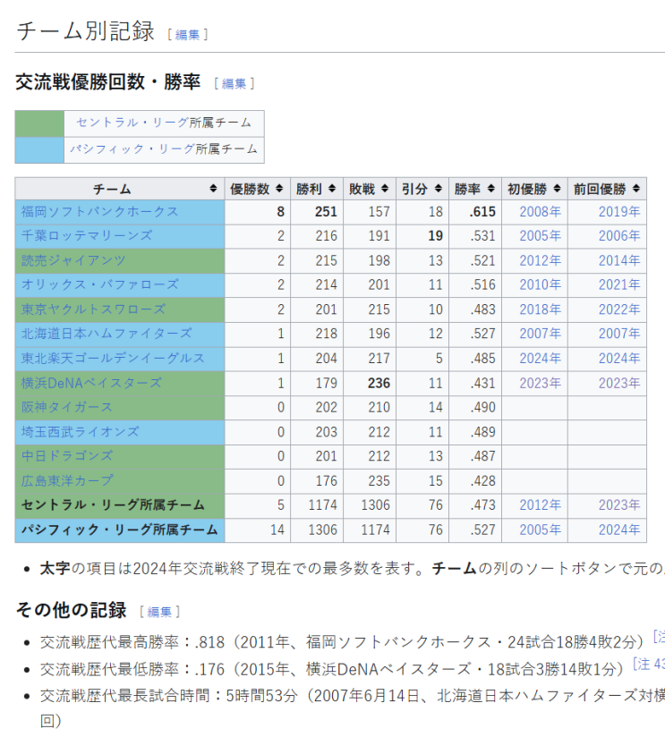Open 2007年 初優勝 link in Nippon-Ham row
Screen dimensions: 665x737
coord(541,334)
